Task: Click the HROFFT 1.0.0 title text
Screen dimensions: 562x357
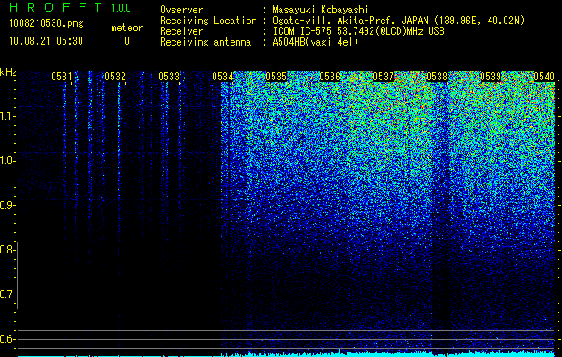Action: click(71, 7)
